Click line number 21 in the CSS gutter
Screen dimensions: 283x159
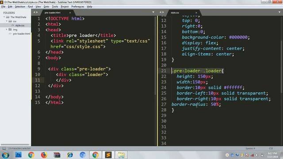164,71
